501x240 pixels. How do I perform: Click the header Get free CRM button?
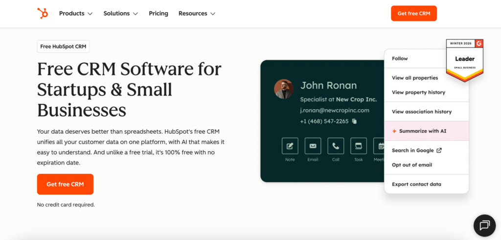coord(414,13)
